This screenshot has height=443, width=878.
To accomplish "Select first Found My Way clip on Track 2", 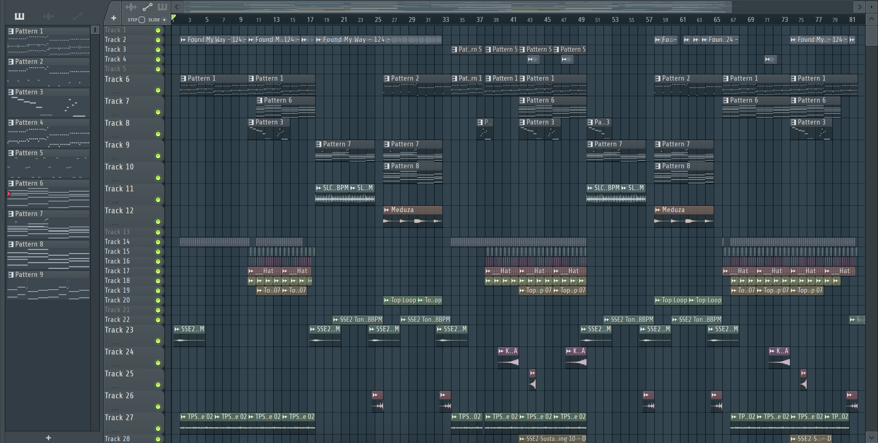I will pyautogui.click(x=214, y=40).
